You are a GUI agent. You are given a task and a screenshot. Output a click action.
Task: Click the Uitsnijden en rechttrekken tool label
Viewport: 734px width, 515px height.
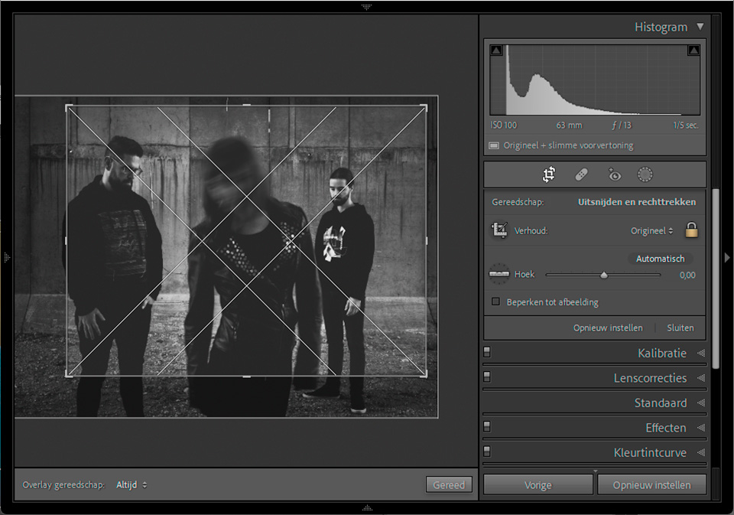[637, 202]
